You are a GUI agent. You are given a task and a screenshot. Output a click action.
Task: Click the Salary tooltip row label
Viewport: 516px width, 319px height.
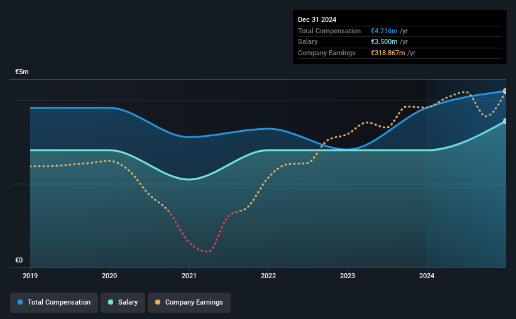(308, 42)
